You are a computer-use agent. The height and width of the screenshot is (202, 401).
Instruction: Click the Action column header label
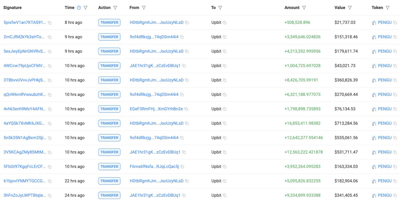pos(104,8)
